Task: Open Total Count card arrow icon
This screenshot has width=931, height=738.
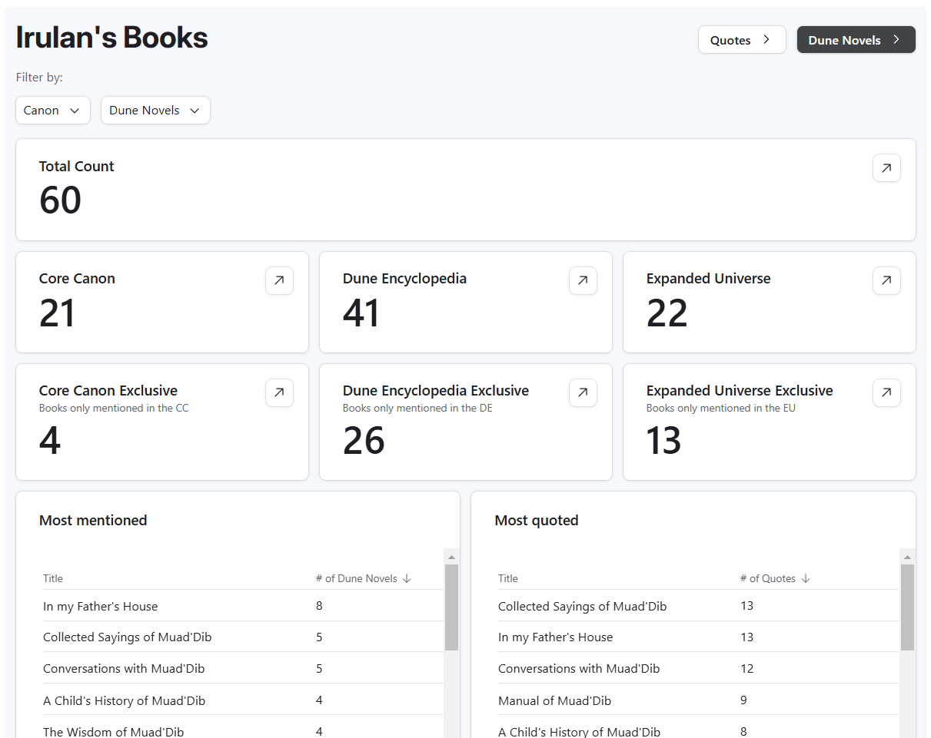Action: [886, 168]
